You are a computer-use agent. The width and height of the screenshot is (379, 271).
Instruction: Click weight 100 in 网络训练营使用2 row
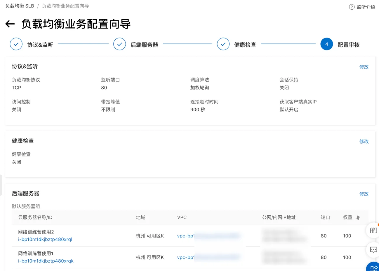coord(347,236)
